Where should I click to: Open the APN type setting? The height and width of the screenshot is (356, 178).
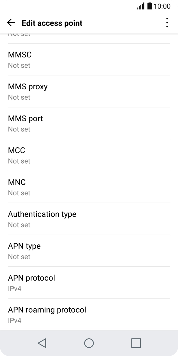pos(89,251)
